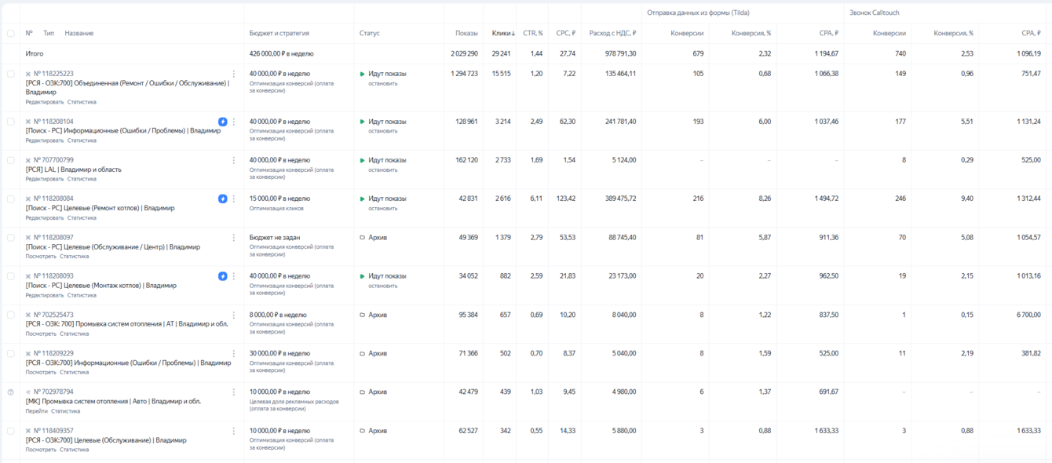Select the checkbox for campaign 702525473
The image size is (1052, 463).
click(10, 315)
